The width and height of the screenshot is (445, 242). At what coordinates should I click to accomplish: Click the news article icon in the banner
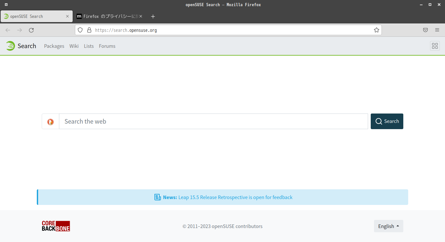[x=158, y=197]
